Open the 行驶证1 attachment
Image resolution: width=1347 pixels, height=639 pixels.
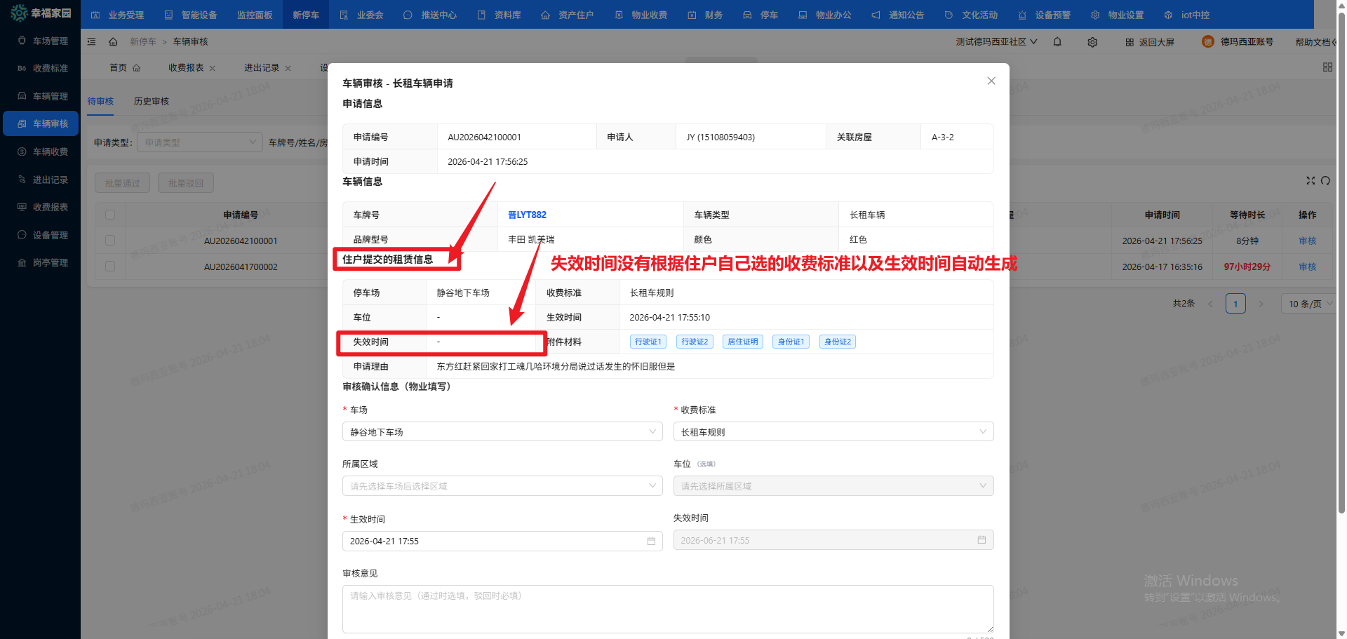(648, 342)
